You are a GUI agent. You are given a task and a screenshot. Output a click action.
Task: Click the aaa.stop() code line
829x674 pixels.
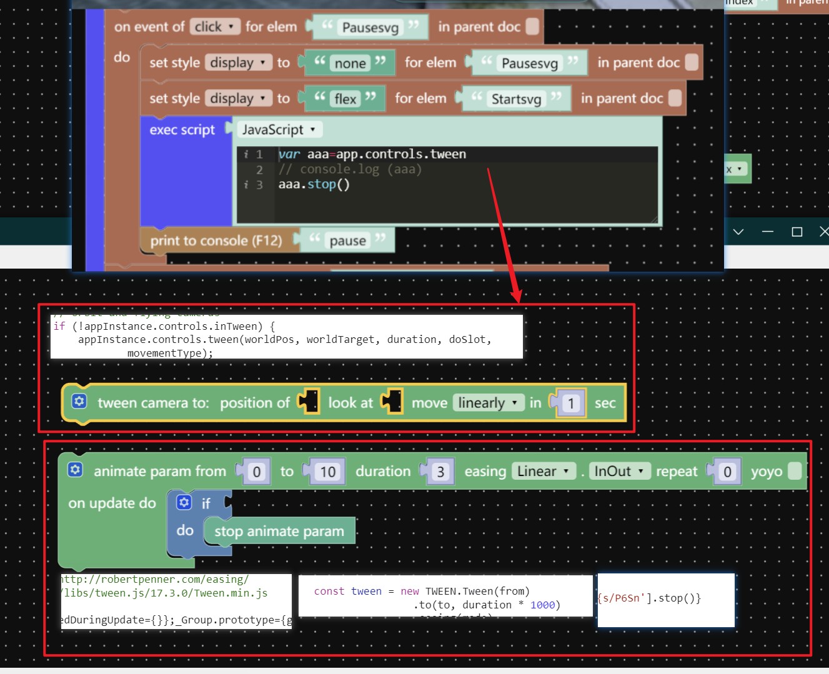point(314,184)
